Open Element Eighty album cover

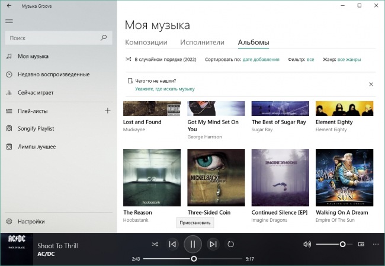(345, 108)
